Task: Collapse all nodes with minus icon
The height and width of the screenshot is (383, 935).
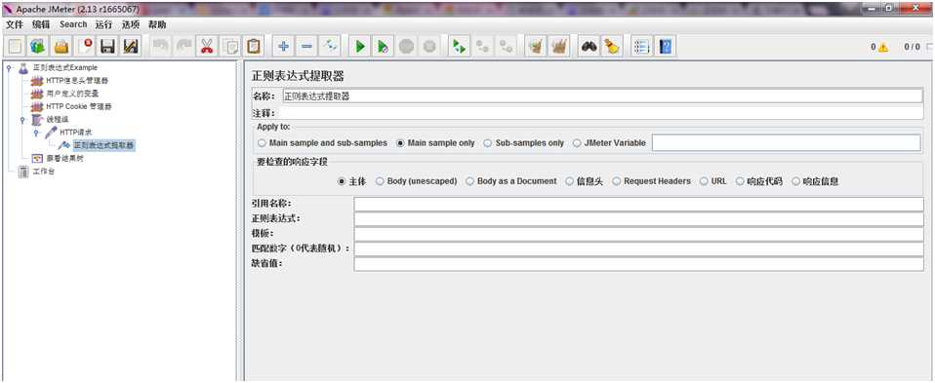Action: coord(306,47)
